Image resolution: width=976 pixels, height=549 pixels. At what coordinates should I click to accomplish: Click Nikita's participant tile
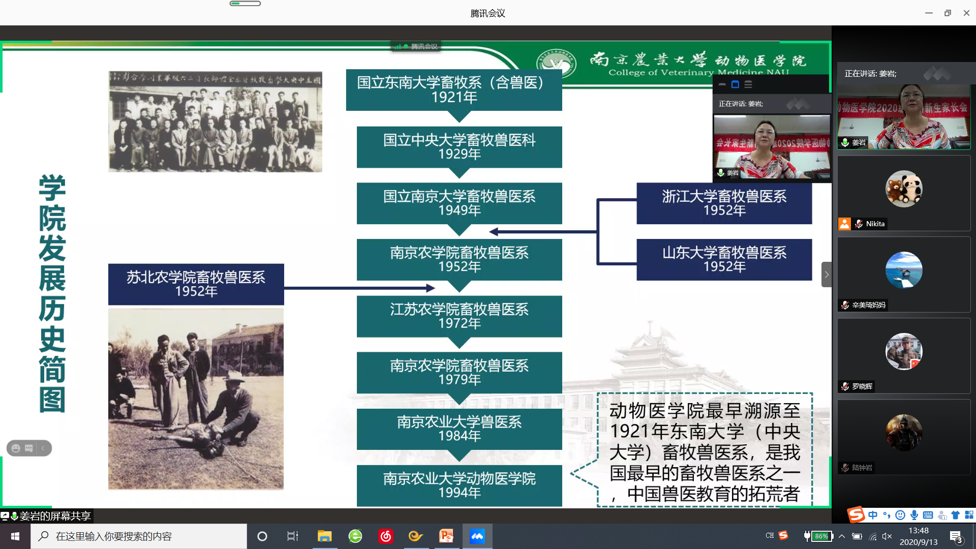pyautogui.click(x=903, y=193)
